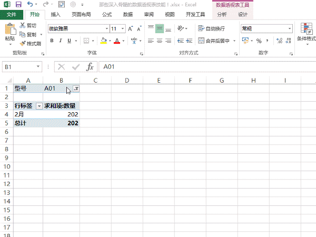Open Conditional Formatting (条件格式)
The height and width of the screenshot is (237, 316).
point(305,33)
